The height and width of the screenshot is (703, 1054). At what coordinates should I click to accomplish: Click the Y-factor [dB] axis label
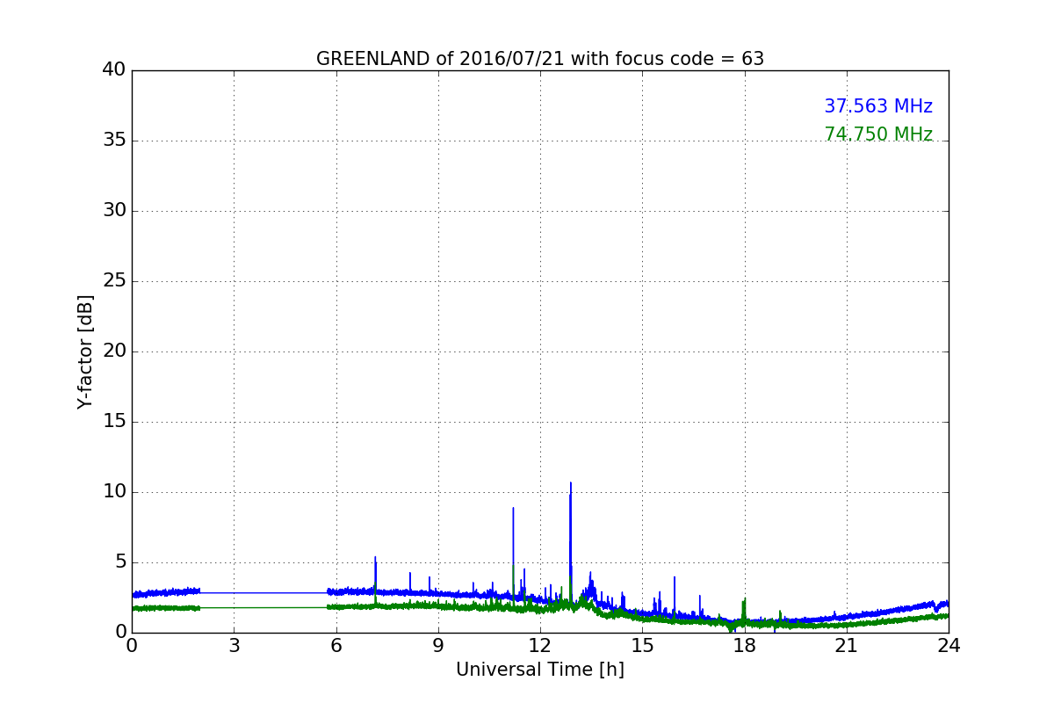pyautogui.click(x=85, y=351)
